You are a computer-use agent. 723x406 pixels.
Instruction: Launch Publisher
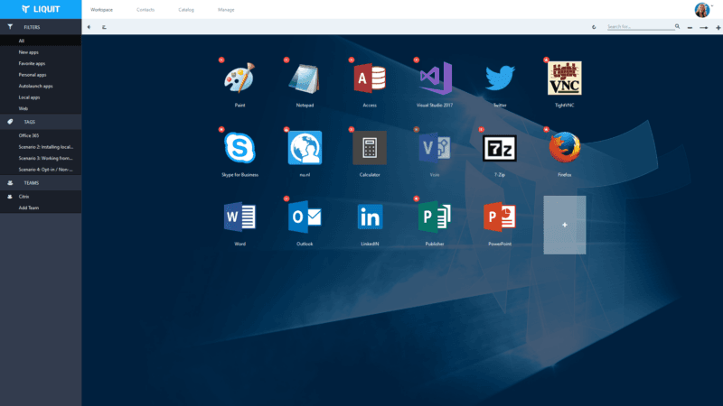(x=435, y=217)
